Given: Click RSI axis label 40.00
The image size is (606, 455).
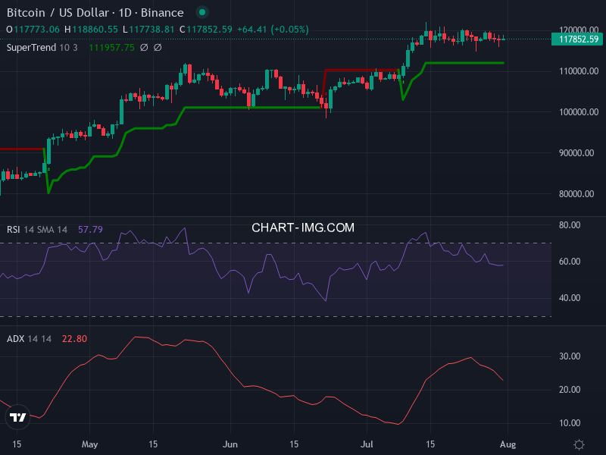Looking at the screenshot, I should point(570,298).
